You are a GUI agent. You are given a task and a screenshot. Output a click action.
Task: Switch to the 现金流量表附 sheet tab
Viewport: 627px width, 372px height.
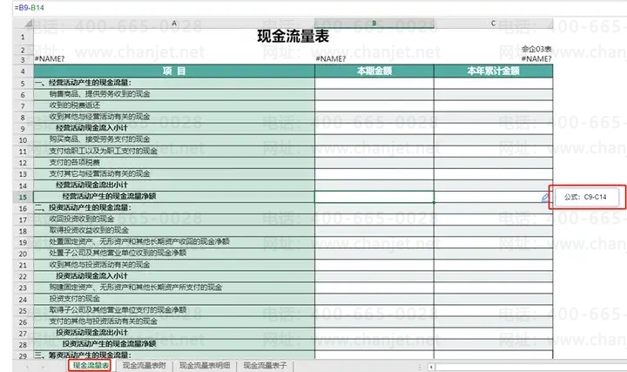click(144, 366)
